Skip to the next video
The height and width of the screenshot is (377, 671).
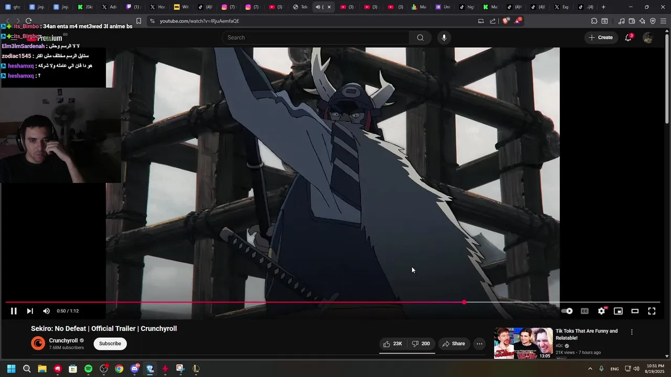coord(30,311)
